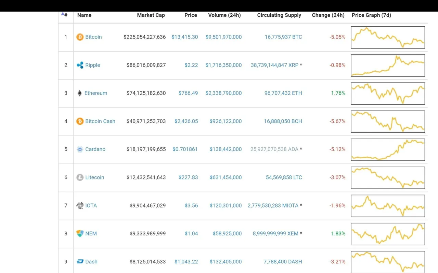Click Bitcoin supply 16,775,937 BTC
Image resolution: width=438 pixels, height=273 pixels.
[283, 37]
